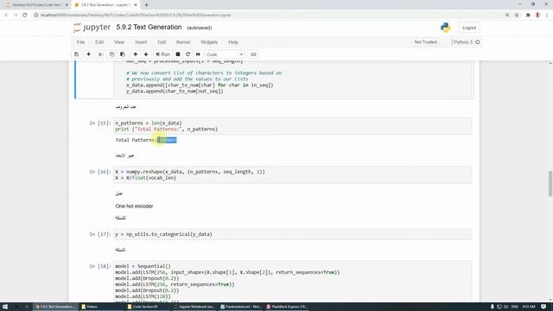Click the One hot encoder markdown text
The height and width of the screenshot is (311, 553).
click(x=134, y=206)
